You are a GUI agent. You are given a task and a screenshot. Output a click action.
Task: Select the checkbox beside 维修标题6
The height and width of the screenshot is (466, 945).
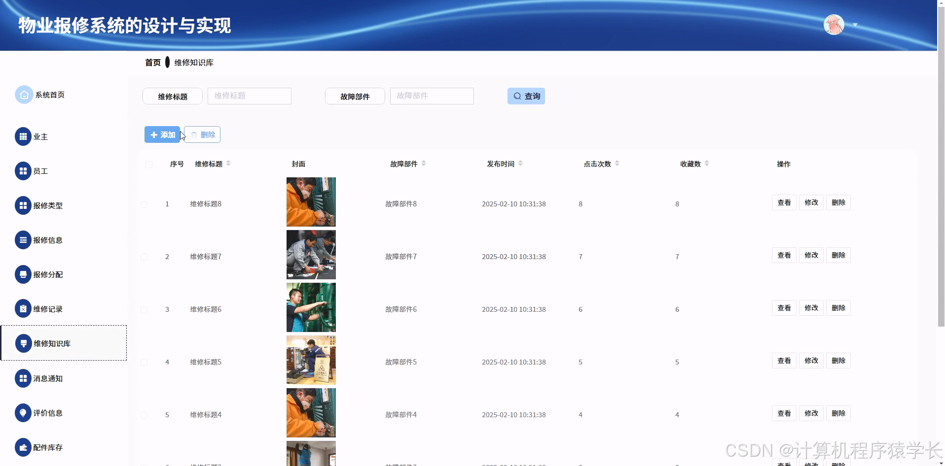coord(144,309)
